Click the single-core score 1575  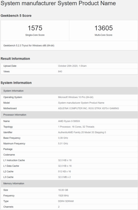click(35, 28)
